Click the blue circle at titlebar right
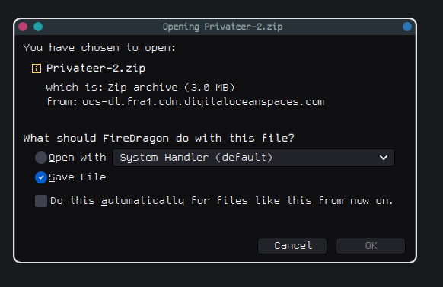 (x=407, y=27)
